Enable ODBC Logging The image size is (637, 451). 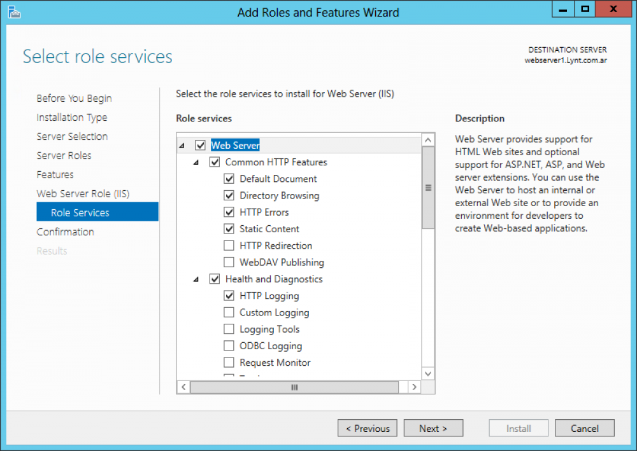pyautogui.click(x=229, y=345)
